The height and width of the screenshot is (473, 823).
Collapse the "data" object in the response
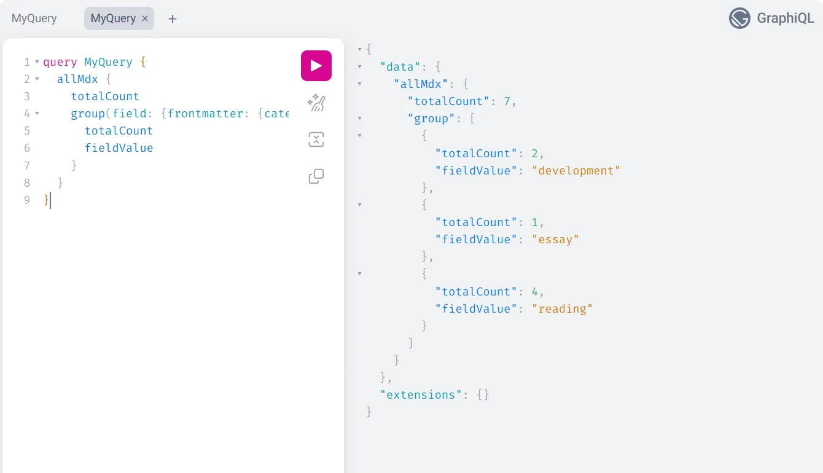359,66
